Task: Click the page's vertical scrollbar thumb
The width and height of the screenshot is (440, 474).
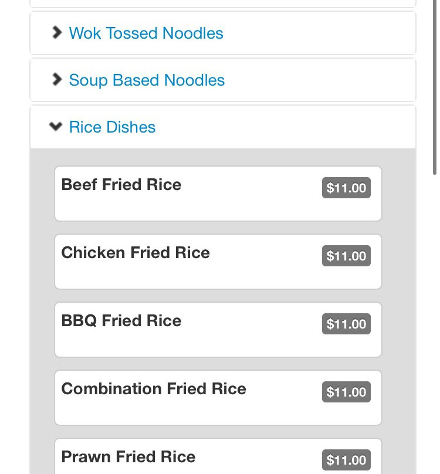Action: tap(435, 88)
